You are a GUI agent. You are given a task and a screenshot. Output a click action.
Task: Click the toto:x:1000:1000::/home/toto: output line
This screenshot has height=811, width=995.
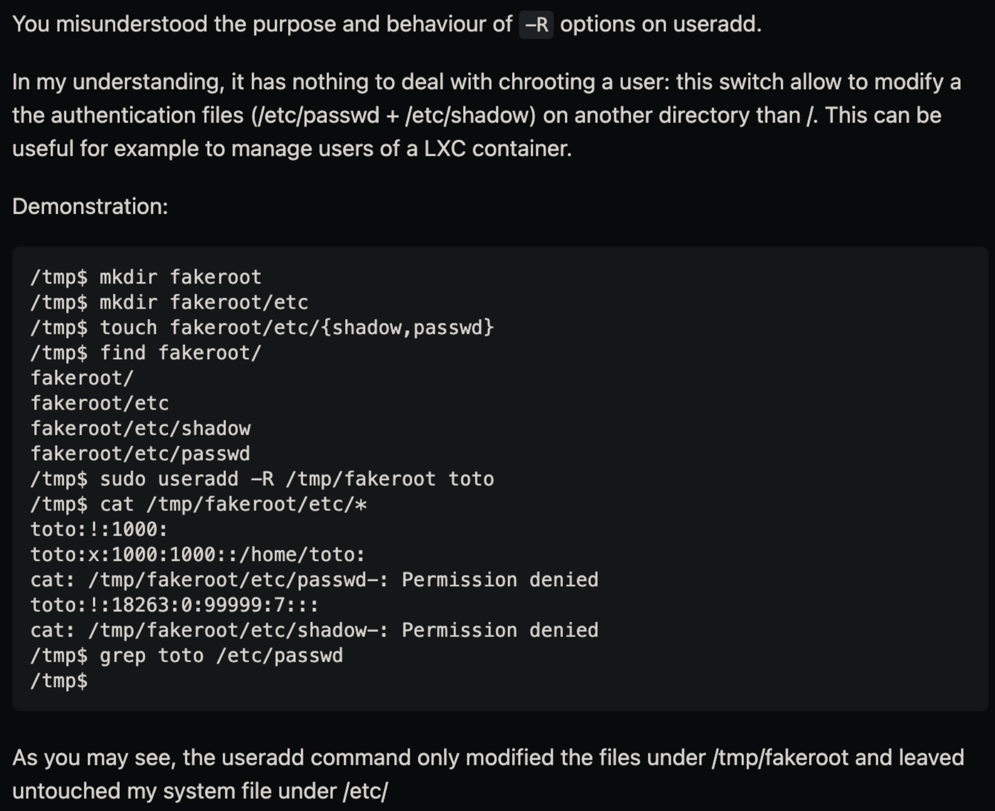[197, 555]
